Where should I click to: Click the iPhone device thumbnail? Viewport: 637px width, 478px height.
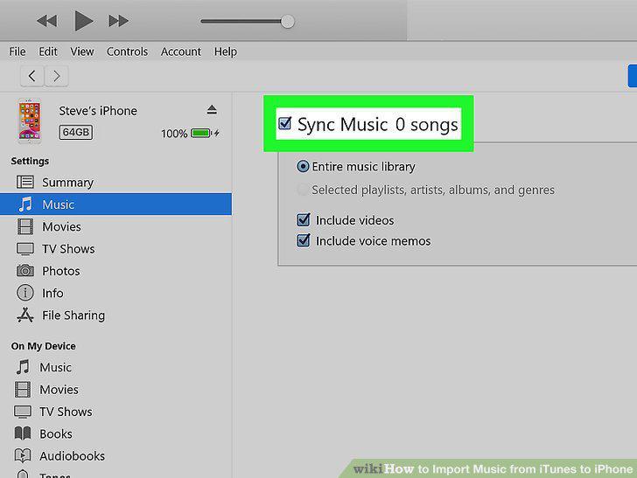29,121
